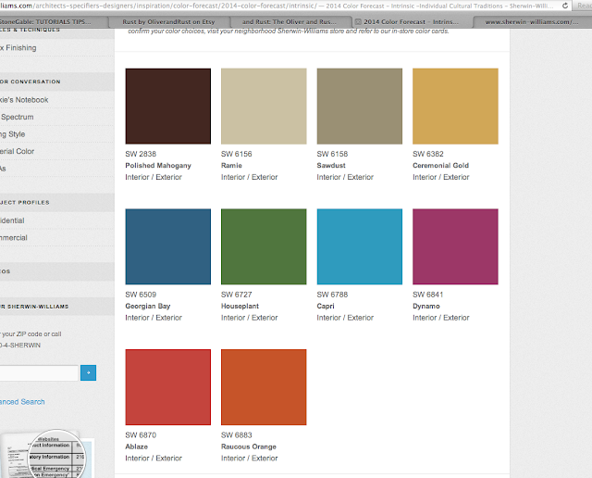Screen dimensions: 592x478
Task: Select the Sawdust color swatch
Action: click(x=360, y=107)
